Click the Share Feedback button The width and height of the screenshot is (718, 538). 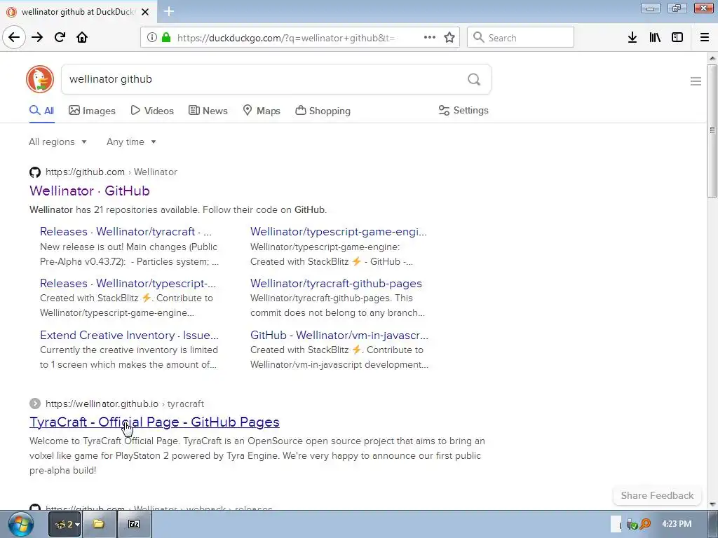point(657,495)
